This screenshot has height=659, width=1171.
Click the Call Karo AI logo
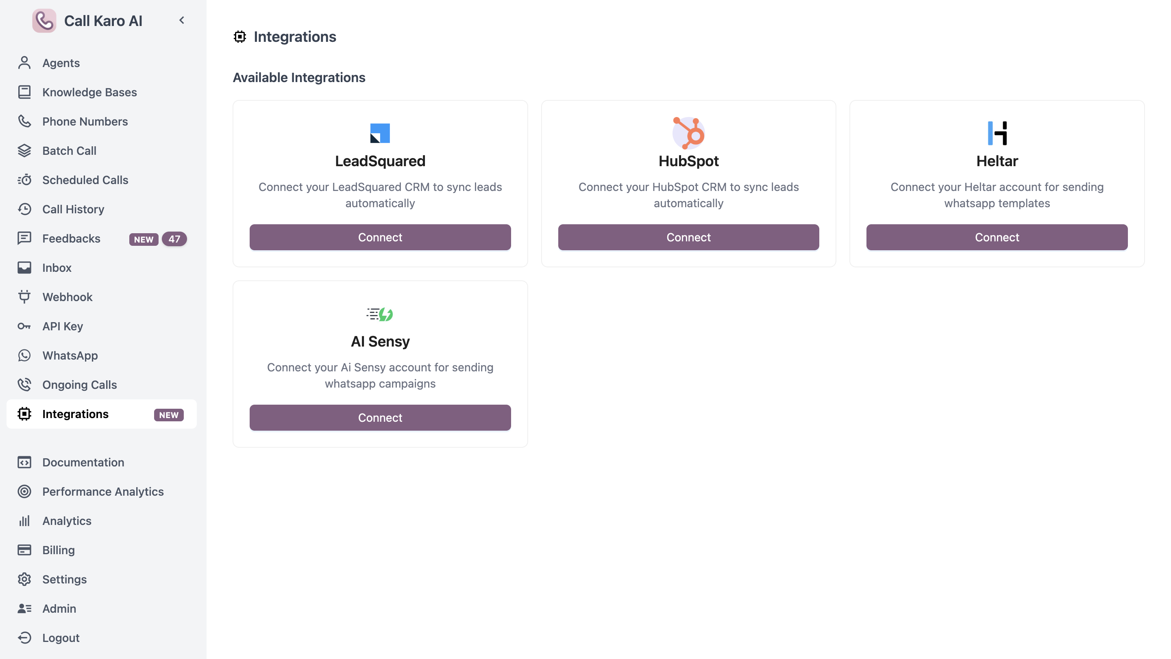(x=45, y=20)
